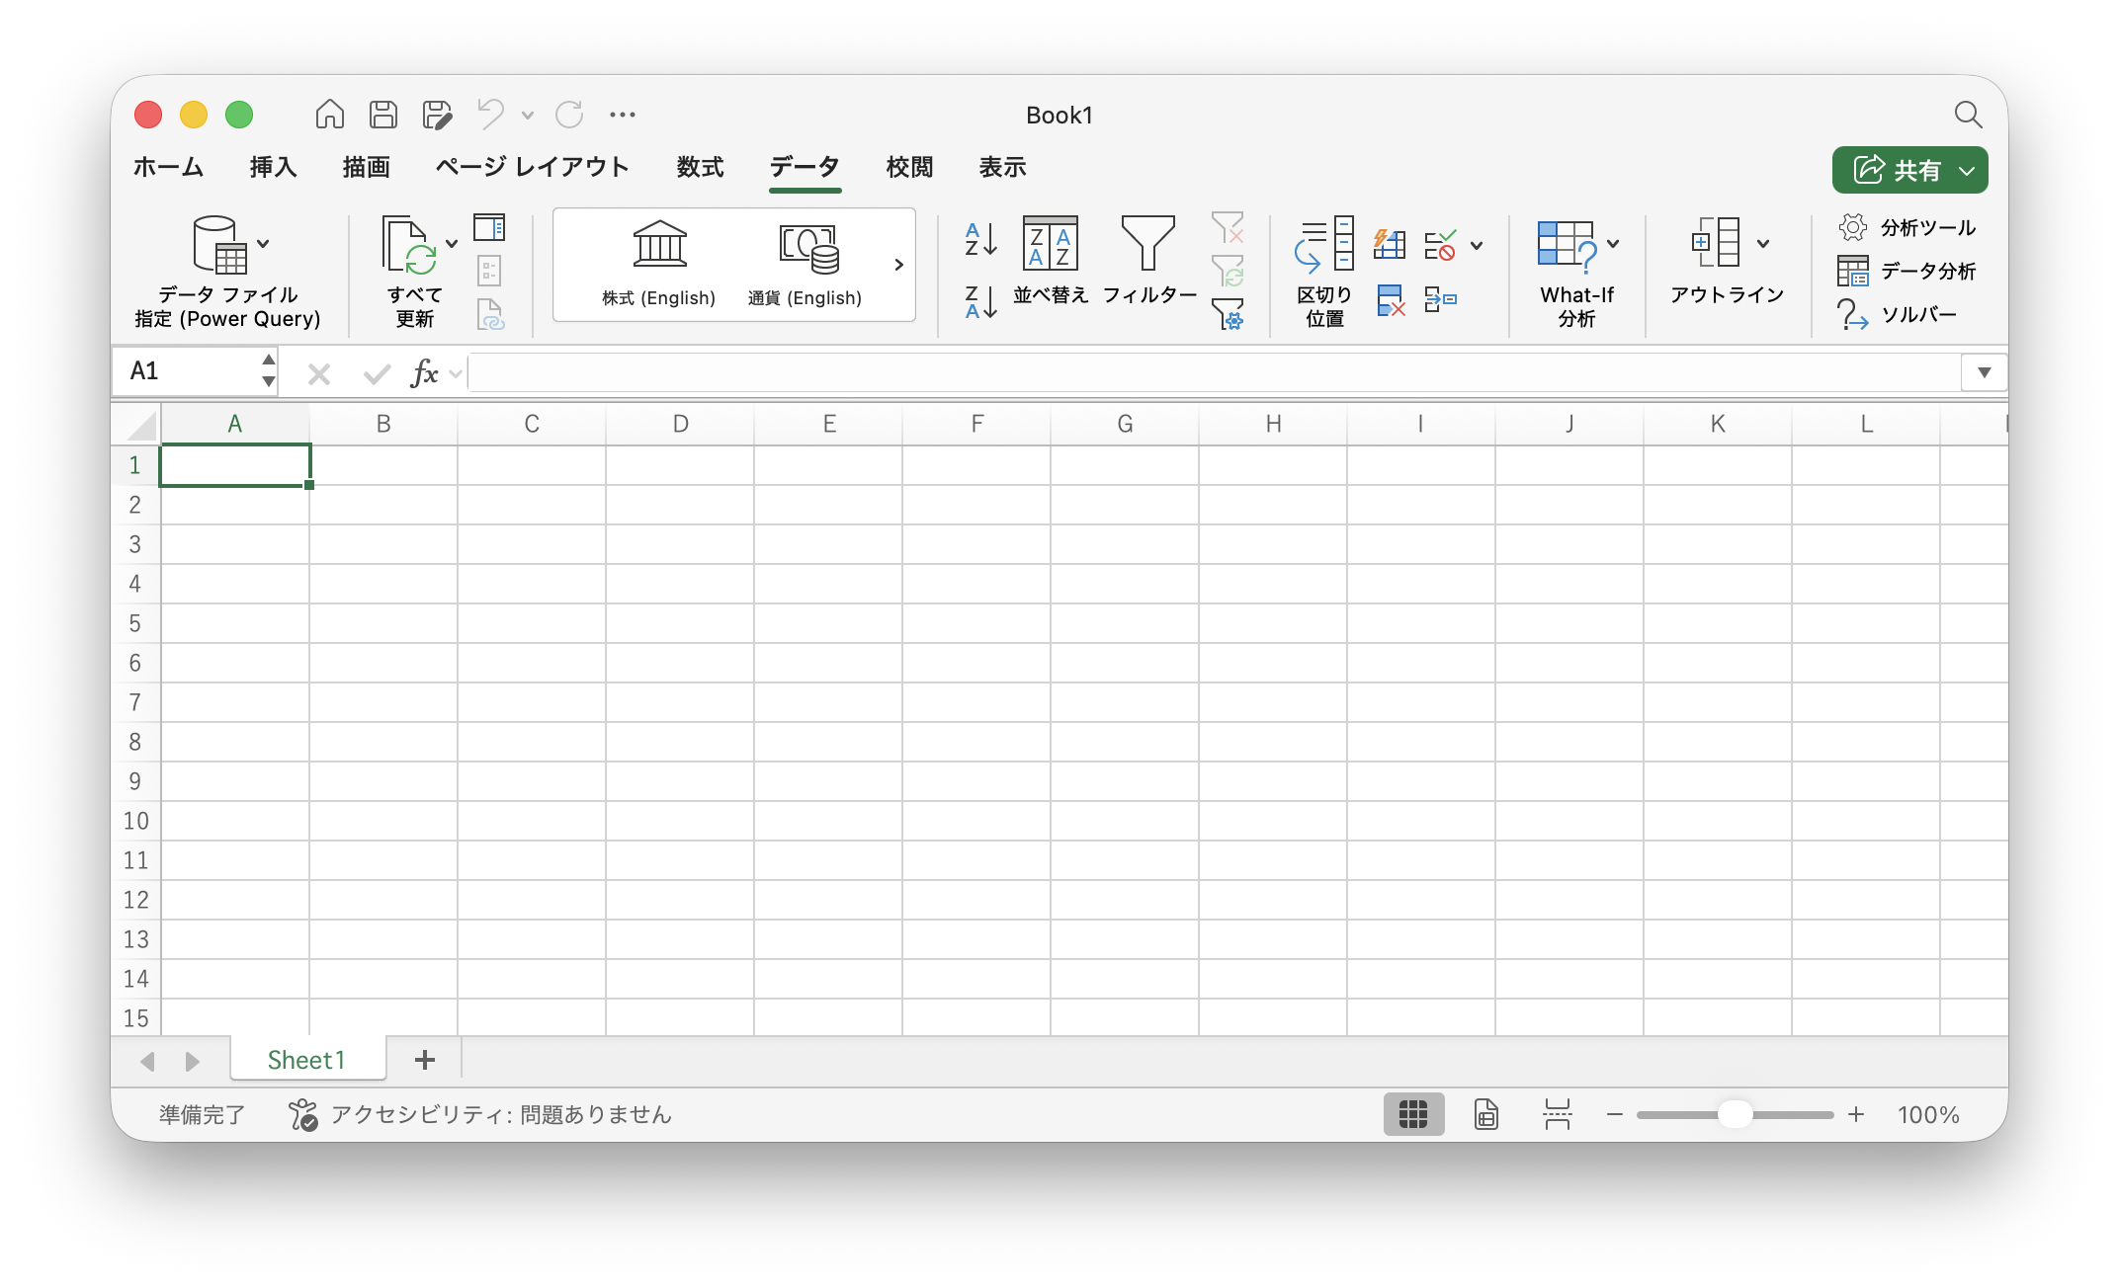This screenshot has height=1288, width=2119.
Task: Click the remove duplicates icon
Action: pyautogui.click(x=1390, y=300)
